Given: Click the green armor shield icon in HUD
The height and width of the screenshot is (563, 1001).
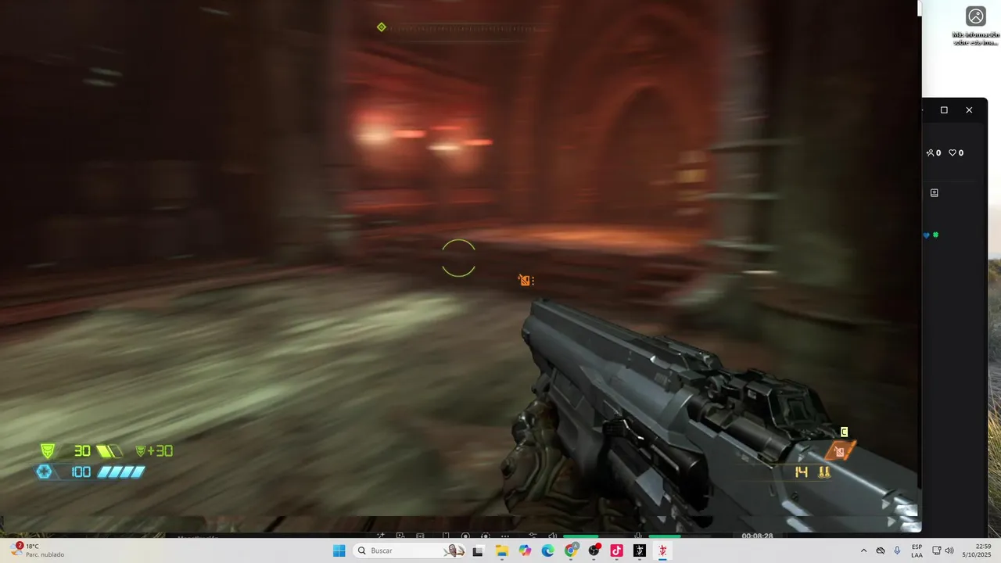Looking at the screenshot, I should [x=48, y=451].
